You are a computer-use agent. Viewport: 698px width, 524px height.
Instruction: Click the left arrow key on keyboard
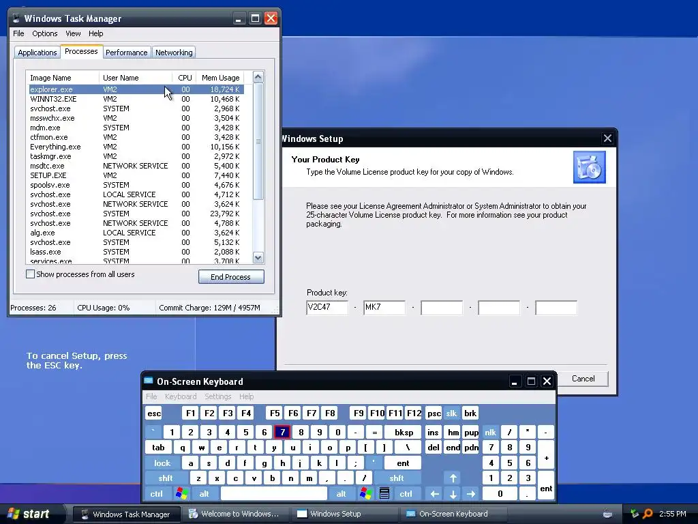(435, 494)
